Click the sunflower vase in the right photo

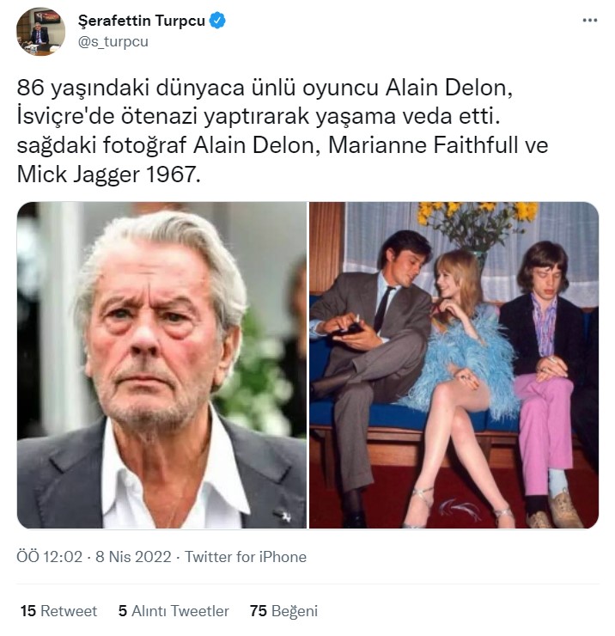pyautogui.click(x=478, y=231)
